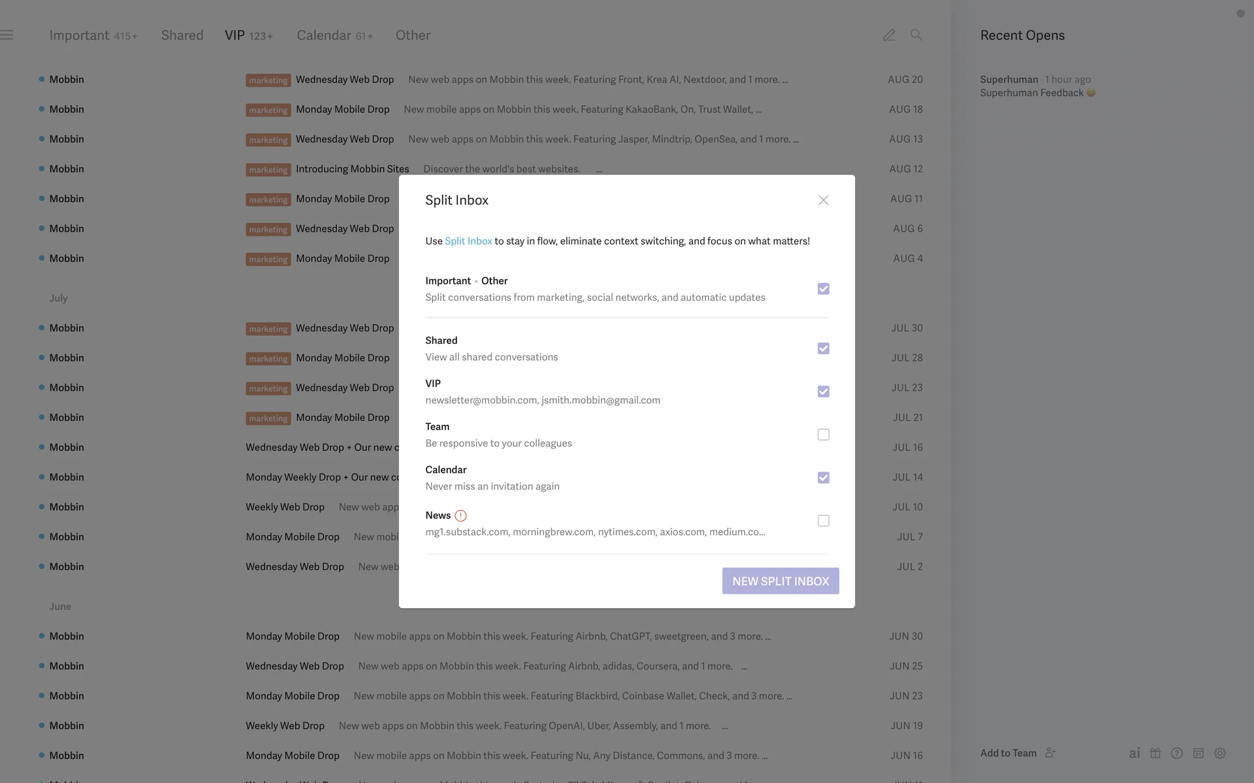Open the help question mark icon
The height and width of the screenshot is (783, 1254).
(x=1177, y=753)
